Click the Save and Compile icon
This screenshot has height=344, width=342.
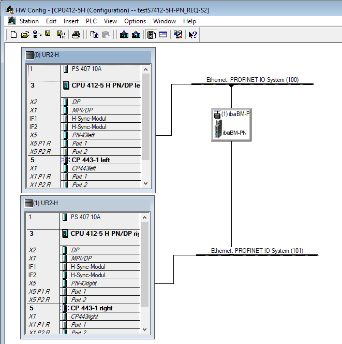(x=61, y=35)
